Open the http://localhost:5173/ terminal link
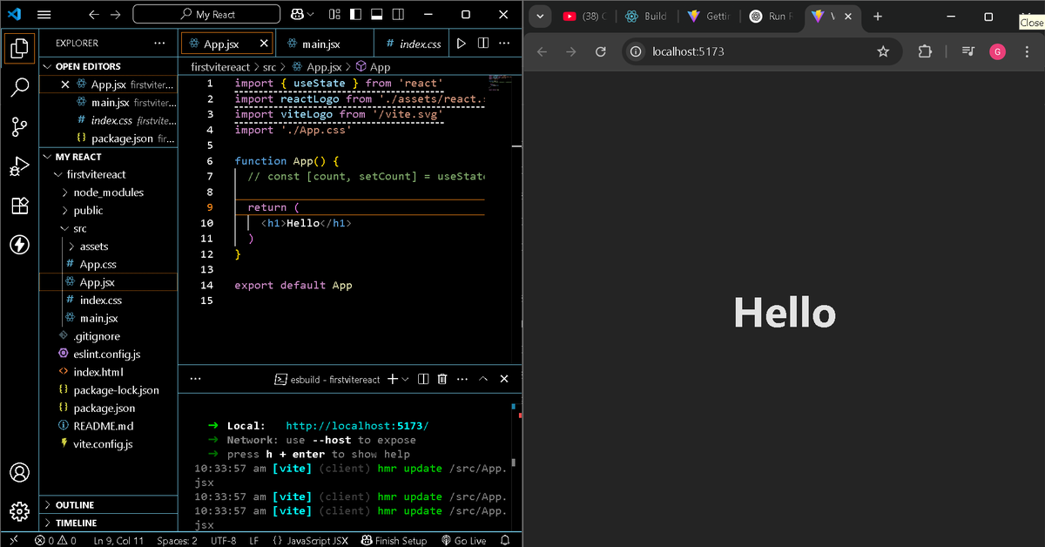This screenshot has width=1045, height=547. 357,426
